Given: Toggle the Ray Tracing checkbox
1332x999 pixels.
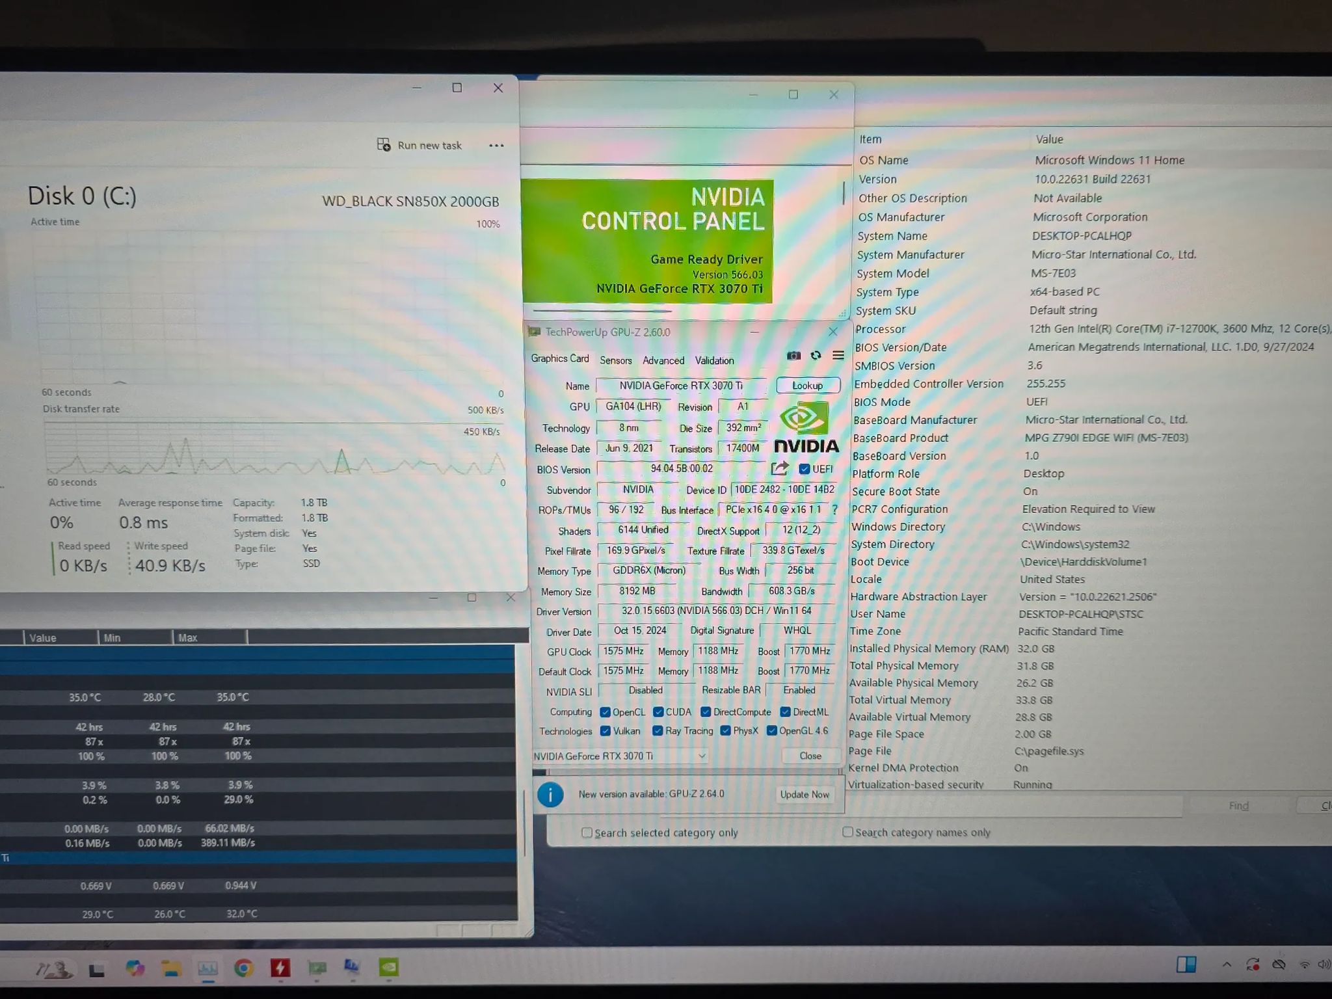Looking at the screenshot, I should pyautogui.click(x=658, y=731).
